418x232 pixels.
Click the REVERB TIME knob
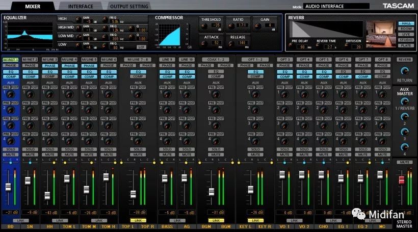tap(319, 46)
